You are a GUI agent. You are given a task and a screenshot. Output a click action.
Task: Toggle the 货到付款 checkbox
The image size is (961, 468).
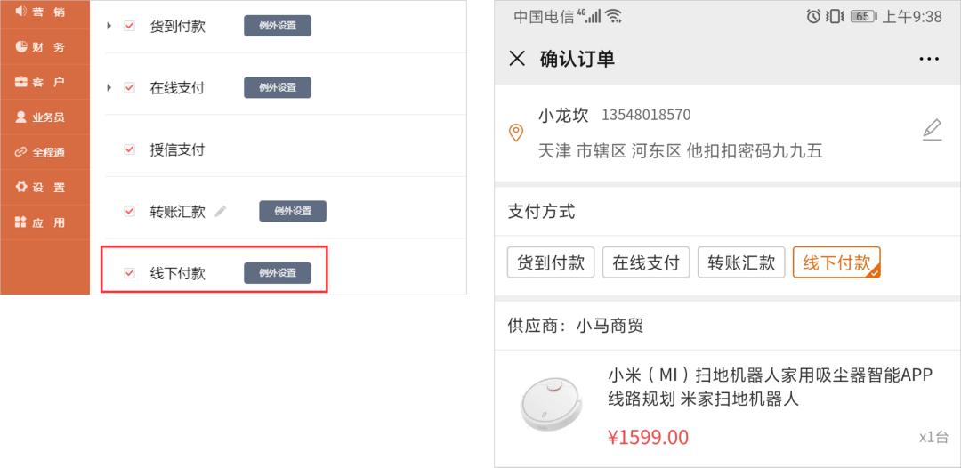(129, 26)
